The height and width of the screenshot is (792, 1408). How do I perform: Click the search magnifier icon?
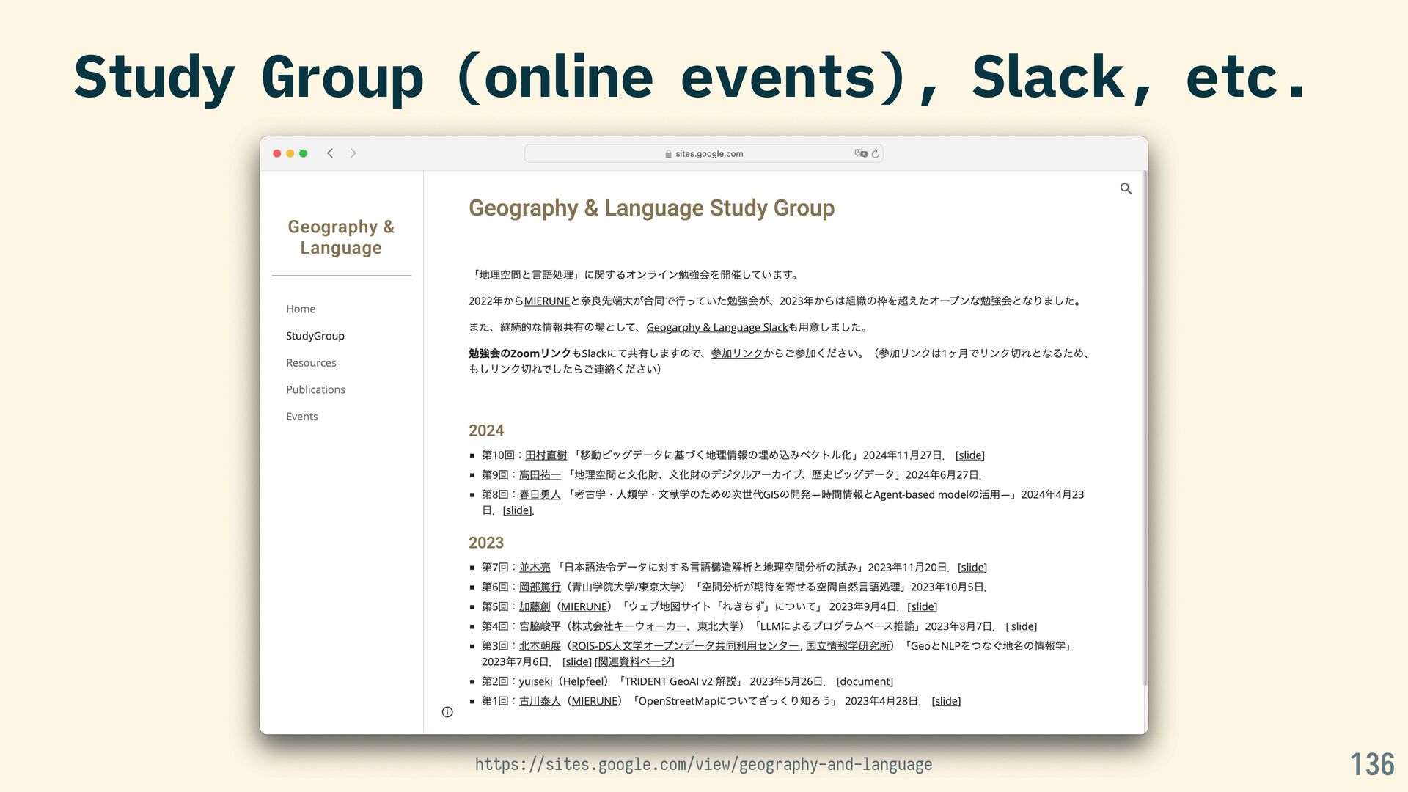(x=1126, y=188)
